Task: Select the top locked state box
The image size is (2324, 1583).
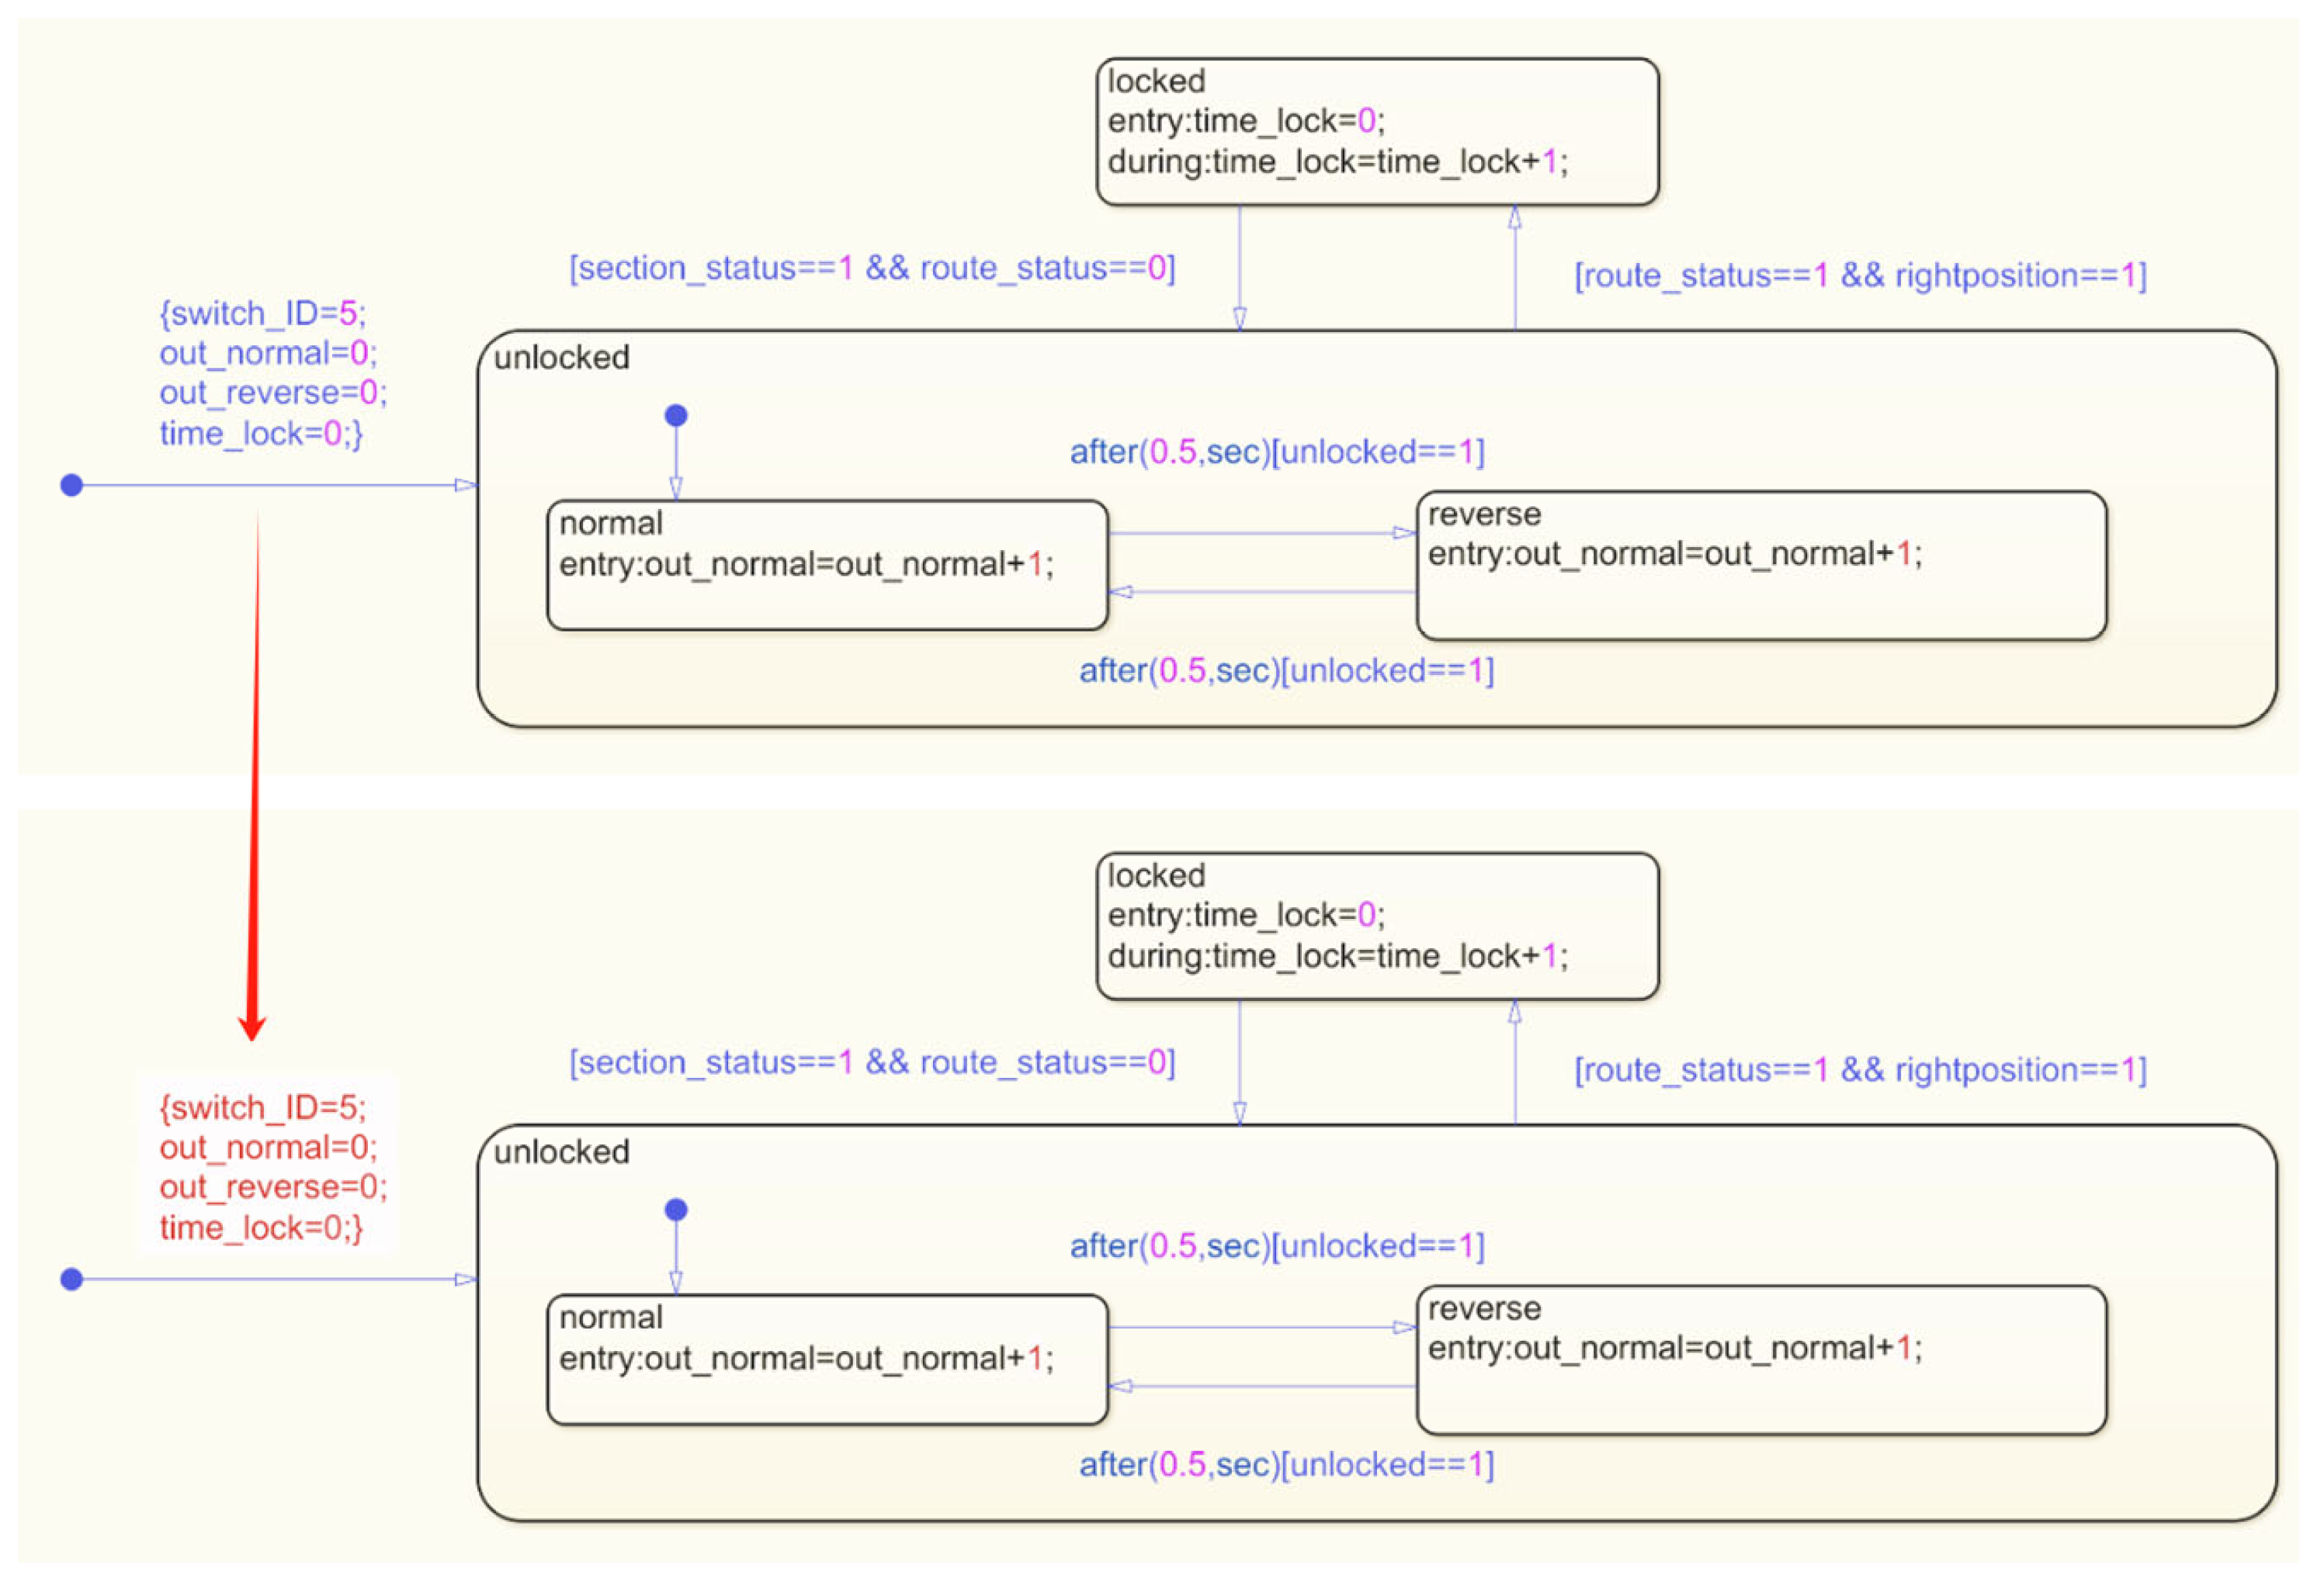Action: pyautogui.click(x=1376, y=132)
